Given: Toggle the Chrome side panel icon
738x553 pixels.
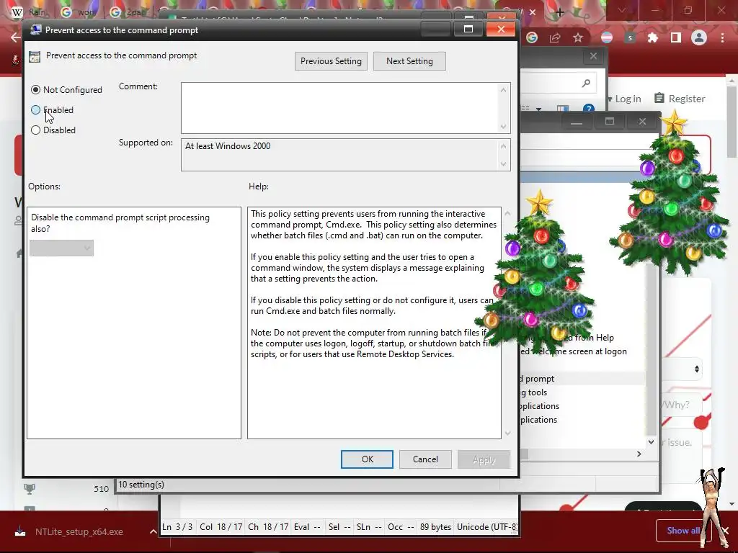Looking at the screenshot, I should 676,37.
